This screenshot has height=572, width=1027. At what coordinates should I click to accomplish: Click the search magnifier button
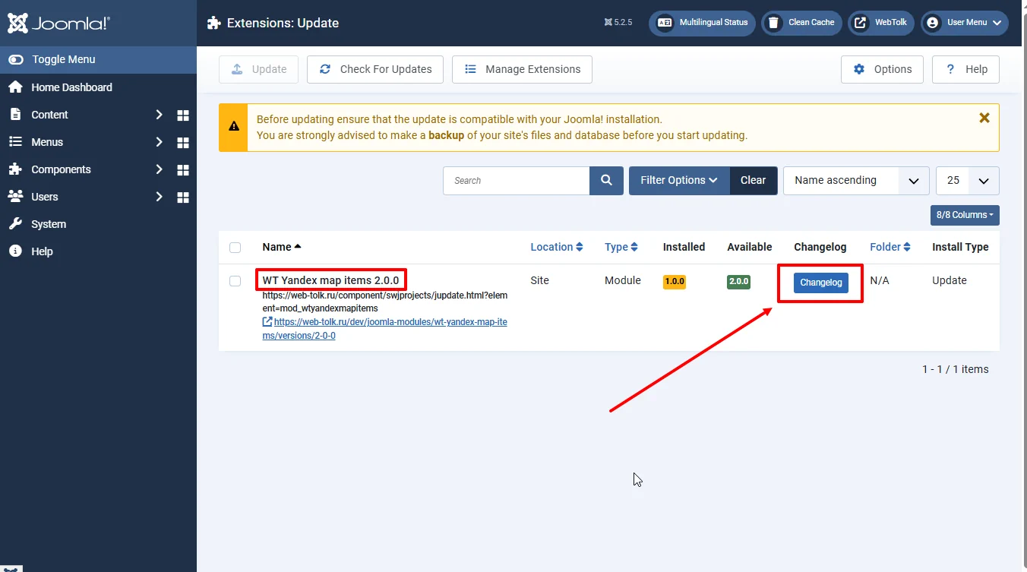click(x=606, y=181)
